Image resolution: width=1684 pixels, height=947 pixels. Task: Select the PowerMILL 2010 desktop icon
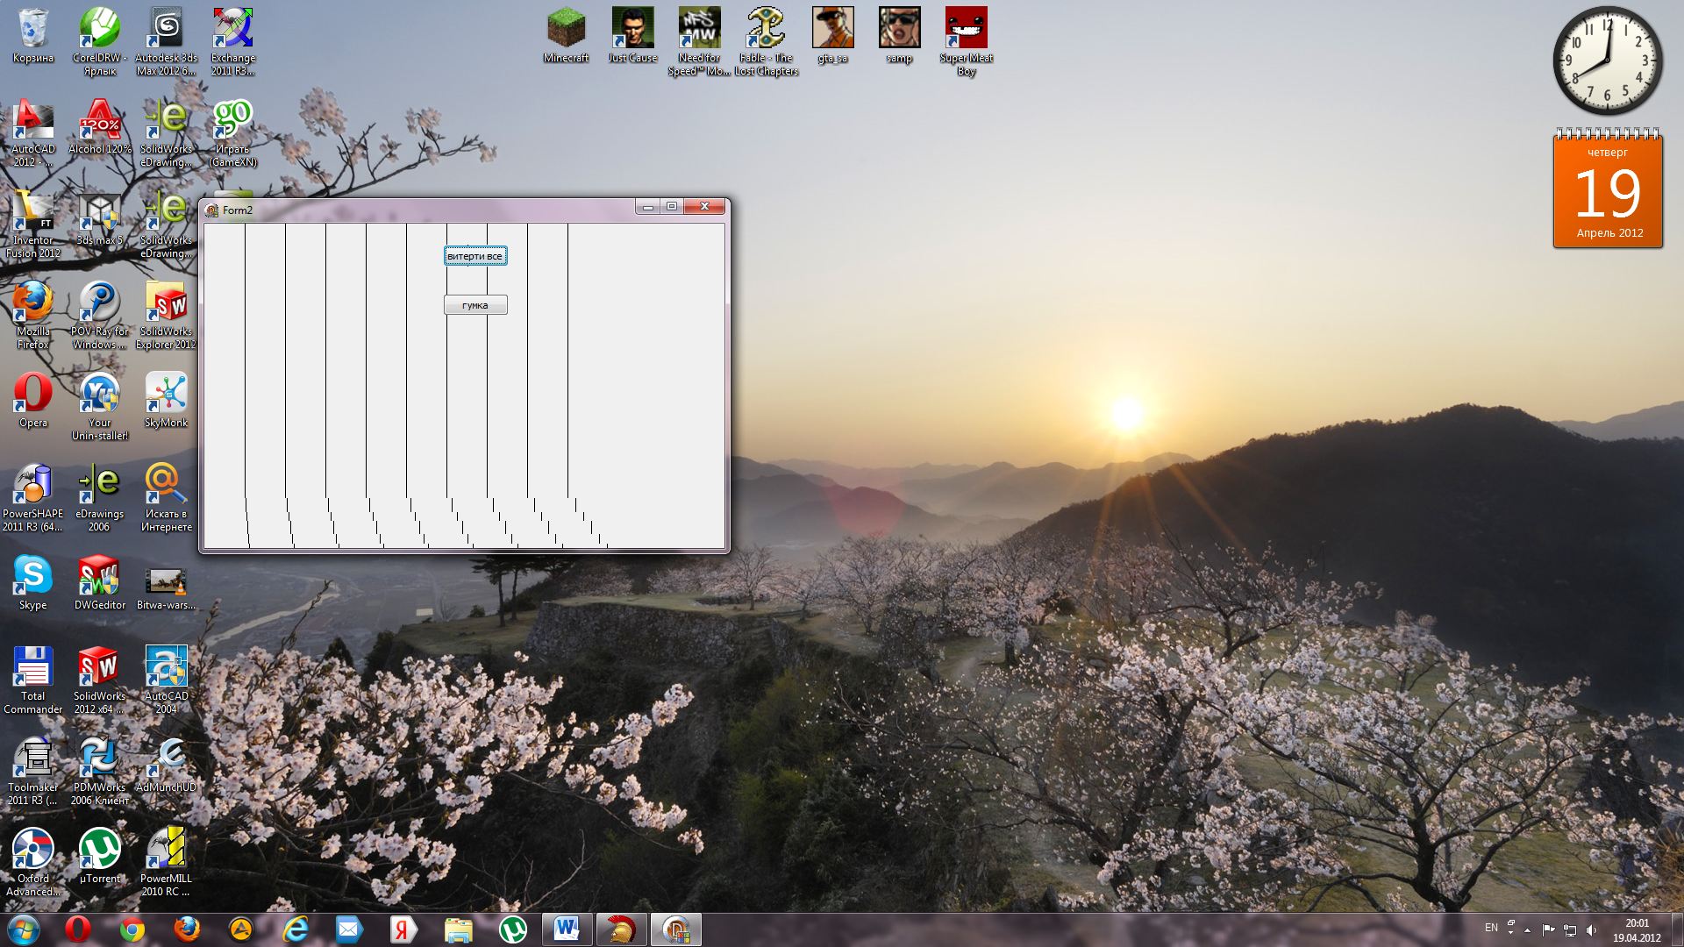tap(166, 862)
